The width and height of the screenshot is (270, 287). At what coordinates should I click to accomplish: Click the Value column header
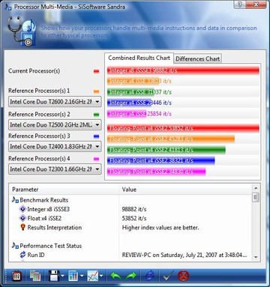tap(185, 190)
